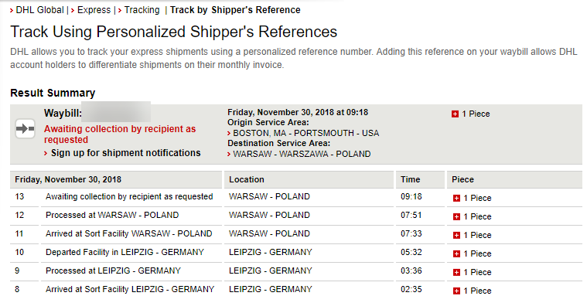
Task: Select Track by Shipper's Reference breadcrumb
Action: coord(235,10)
